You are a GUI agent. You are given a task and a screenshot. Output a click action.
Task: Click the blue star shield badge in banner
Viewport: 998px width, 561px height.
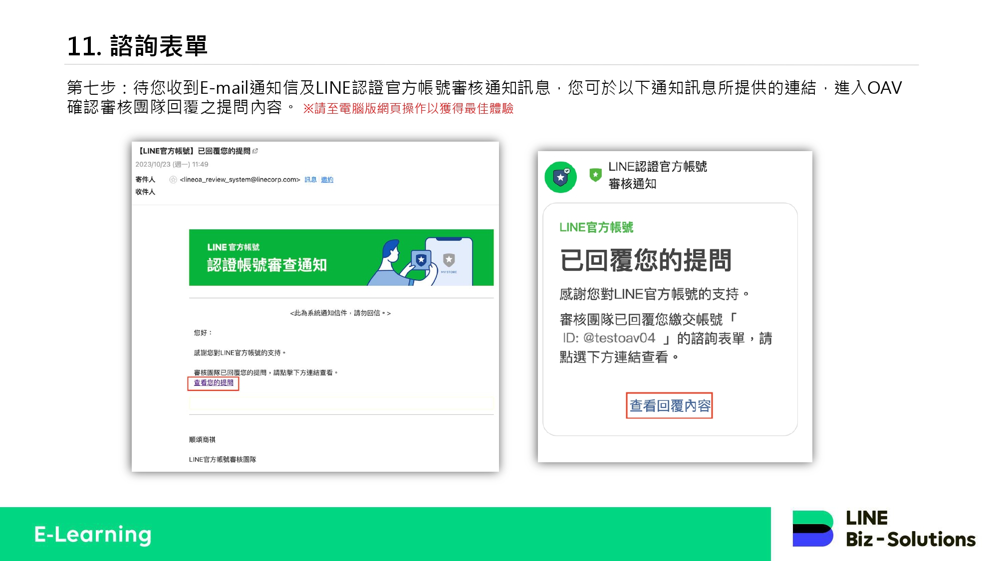coord(421,259)
